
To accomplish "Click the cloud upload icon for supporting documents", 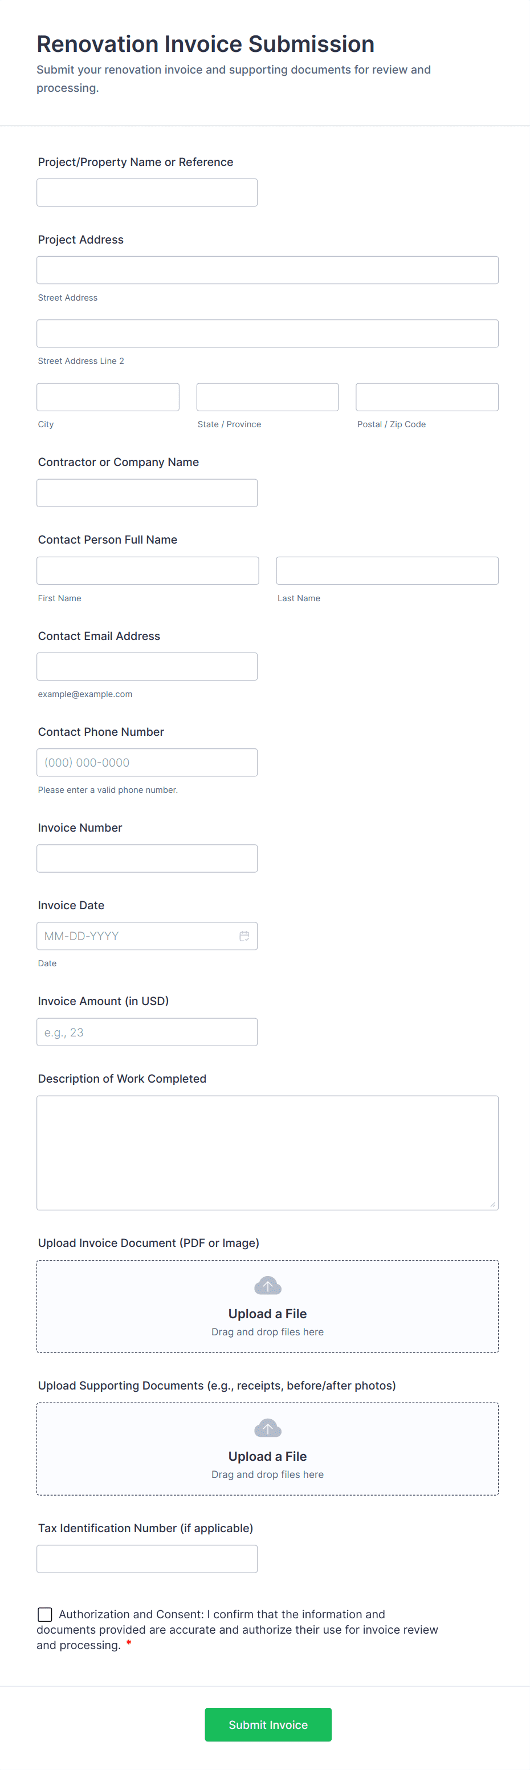I will (267, 1428).
